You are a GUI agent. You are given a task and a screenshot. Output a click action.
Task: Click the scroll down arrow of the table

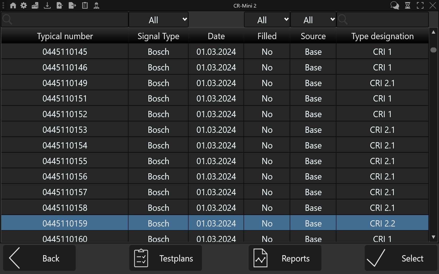(433, 237)
